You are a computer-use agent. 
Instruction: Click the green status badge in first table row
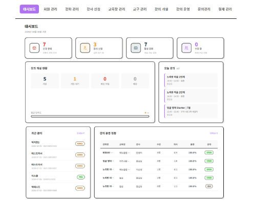click(209, 152)
